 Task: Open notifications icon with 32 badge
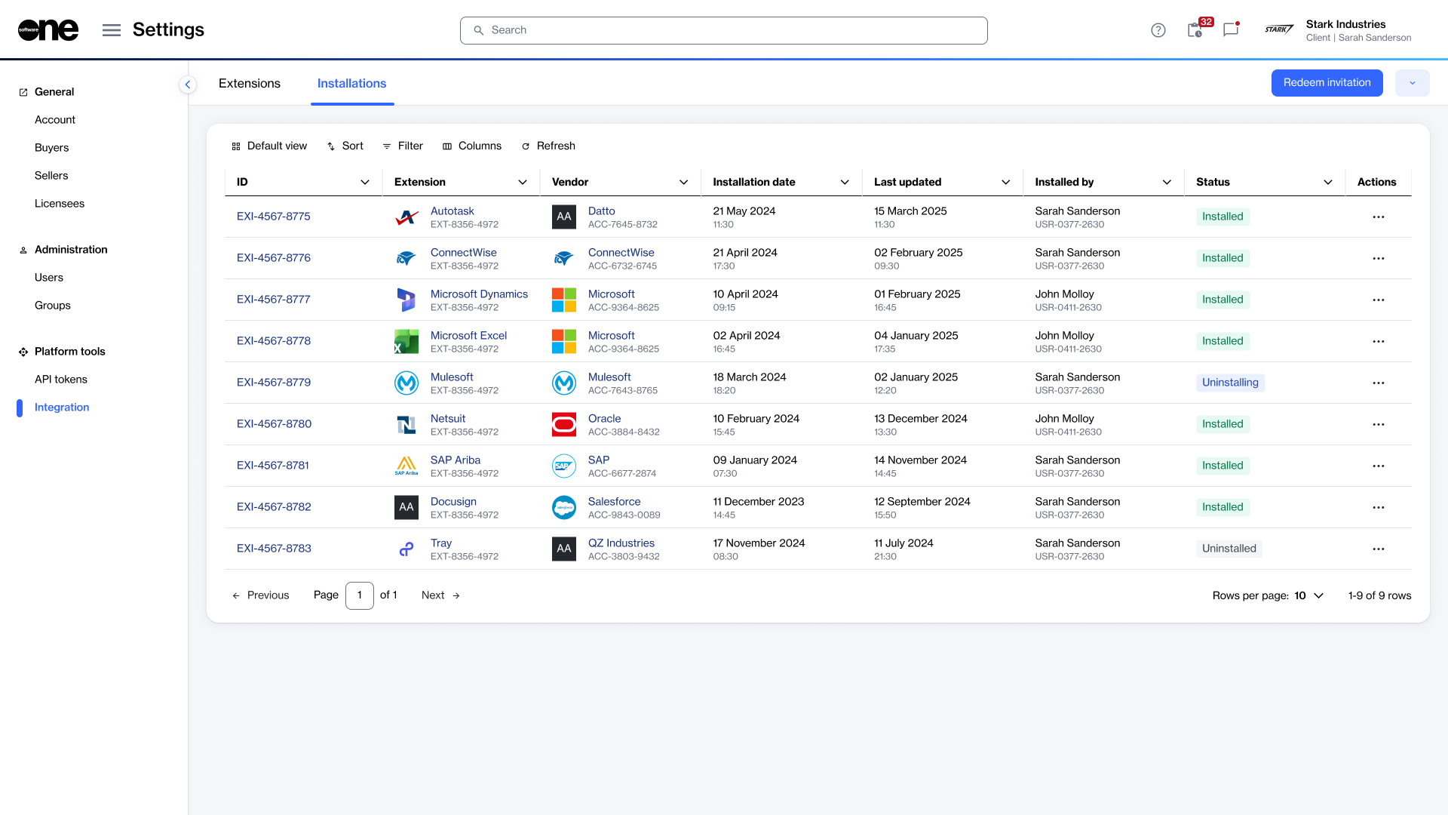tap(1195, 30)
